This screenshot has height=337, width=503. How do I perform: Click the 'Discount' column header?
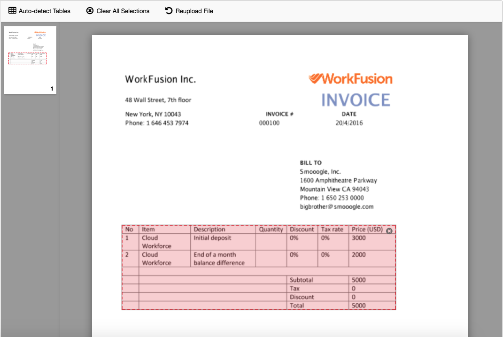[302, 230]
